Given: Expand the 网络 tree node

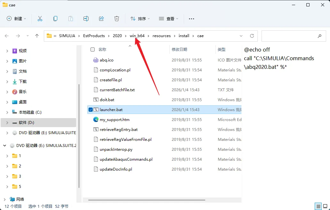Looking at the screenshot, I should tap(4, 199).
